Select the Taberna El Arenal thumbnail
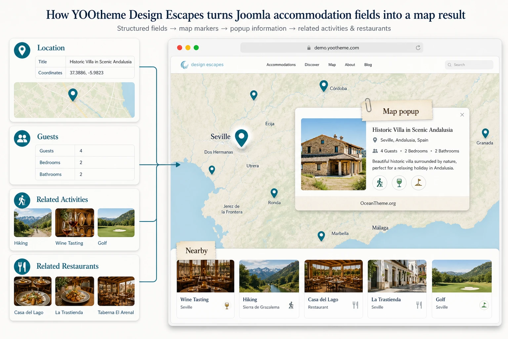508x339 pixels. click(116, 291)
